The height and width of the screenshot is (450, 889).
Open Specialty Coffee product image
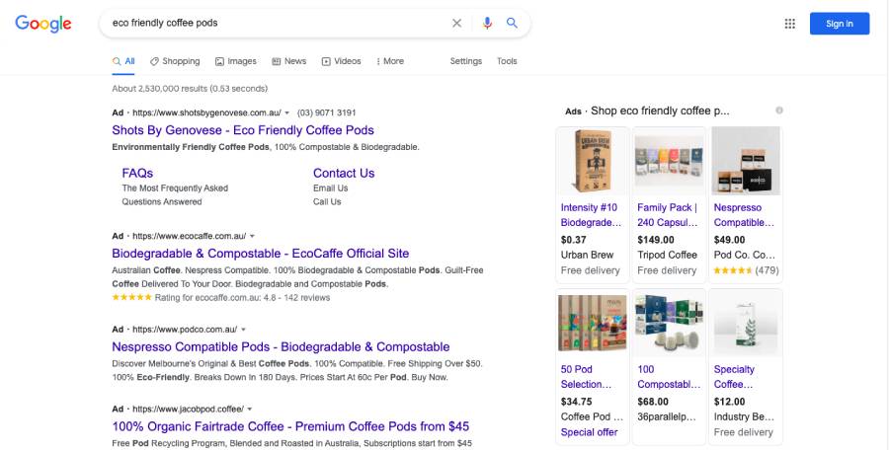[746, 323]
